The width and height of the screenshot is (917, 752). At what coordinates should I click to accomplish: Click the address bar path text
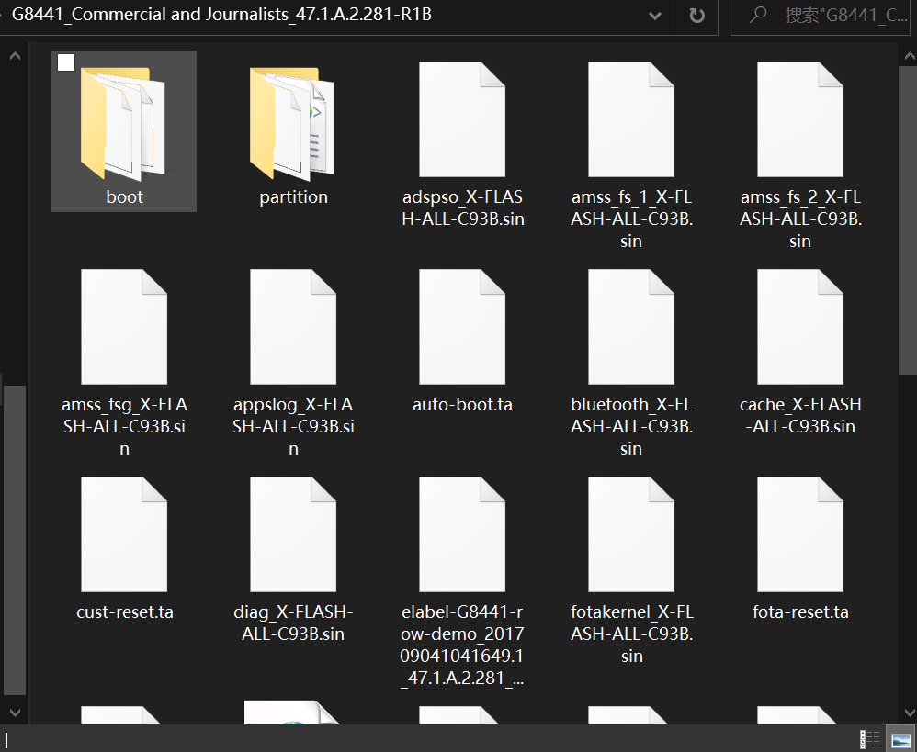pyautogui.click(x=221, y=16)
